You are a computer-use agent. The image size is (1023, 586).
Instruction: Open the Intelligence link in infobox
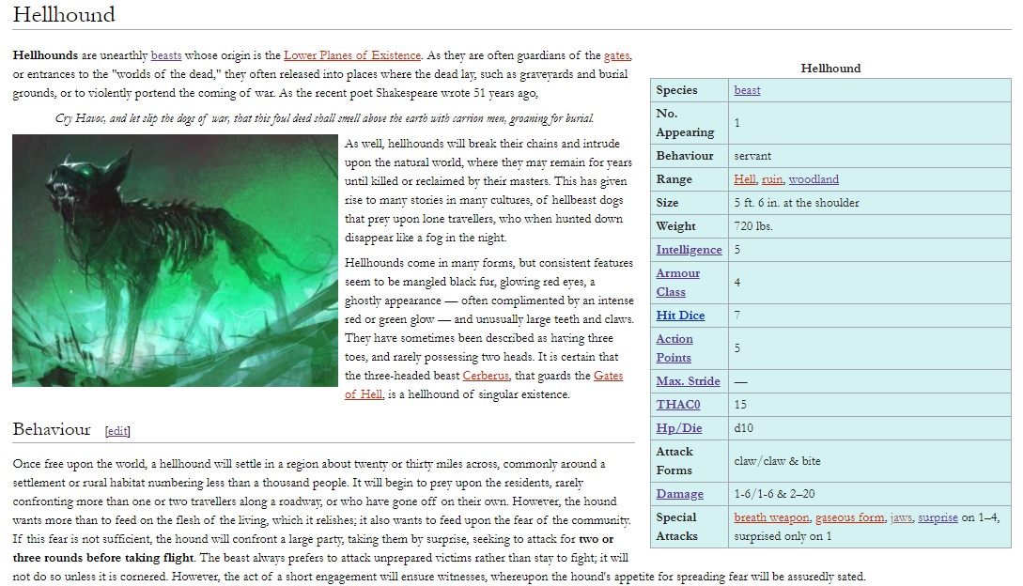(689, 250)
